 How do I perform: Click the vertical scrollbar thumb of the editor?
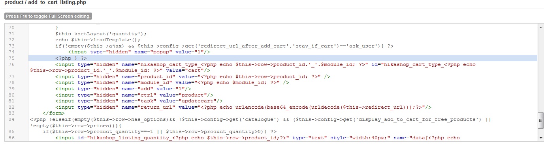[540, 120]
